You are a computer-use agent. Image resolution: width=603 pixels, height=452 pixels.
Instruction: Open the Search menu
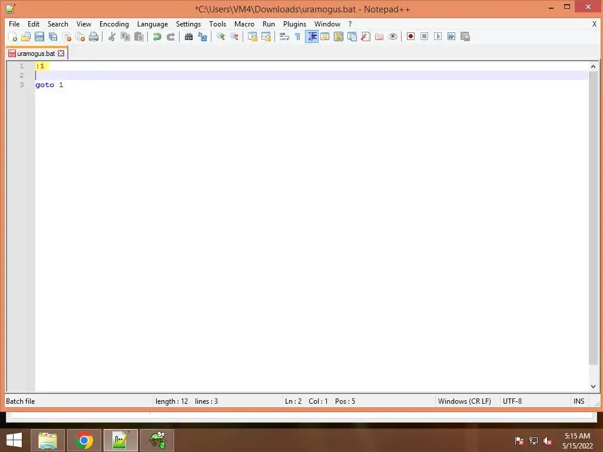click(58, 24)
